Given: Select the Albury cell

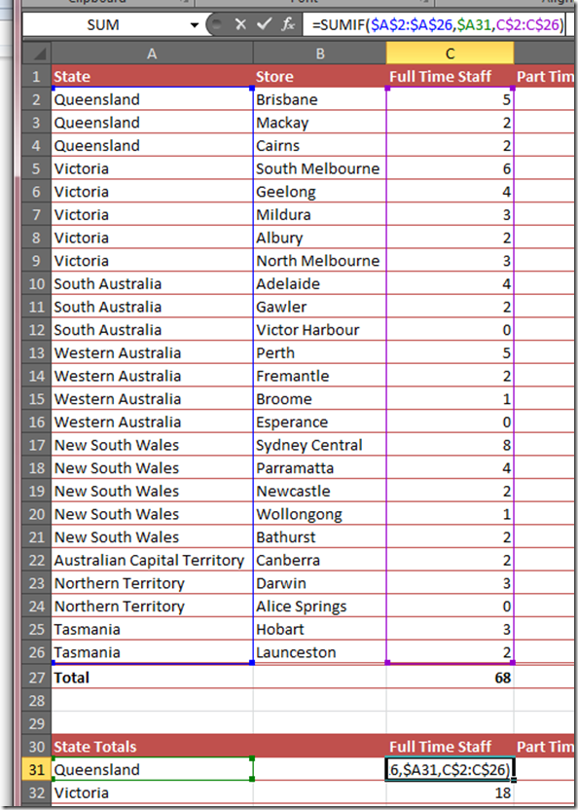Looking at the screenshot, I should (320, 238).
